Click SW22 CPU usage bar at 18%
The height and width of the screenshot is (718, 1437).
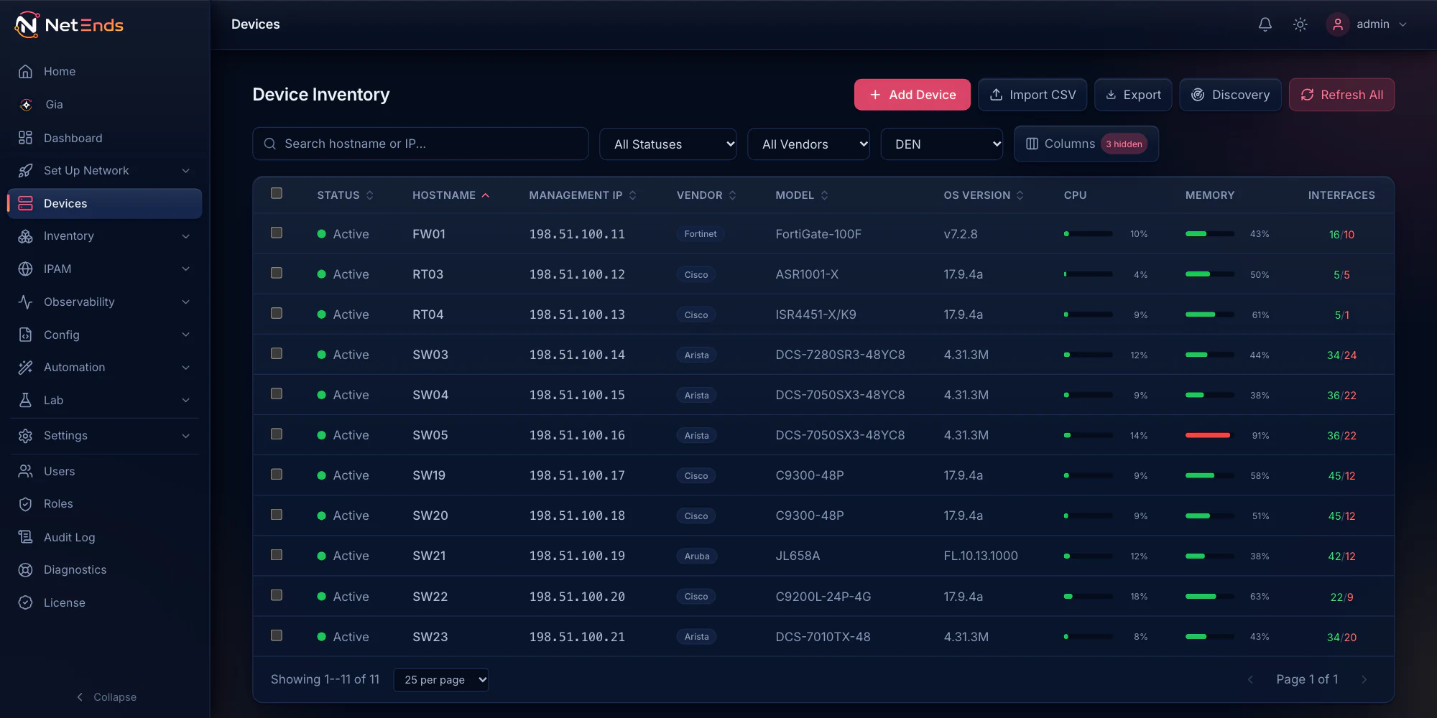coord(1089,597)
